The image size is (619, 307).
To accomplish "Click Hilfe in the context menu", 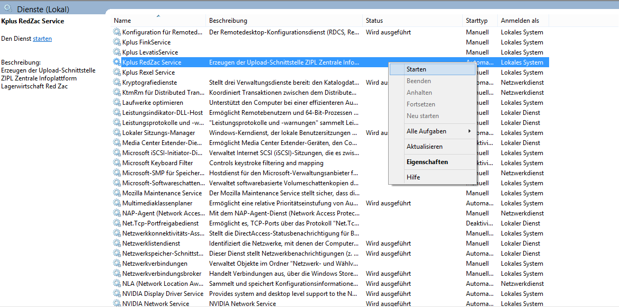I will [413, 177].
